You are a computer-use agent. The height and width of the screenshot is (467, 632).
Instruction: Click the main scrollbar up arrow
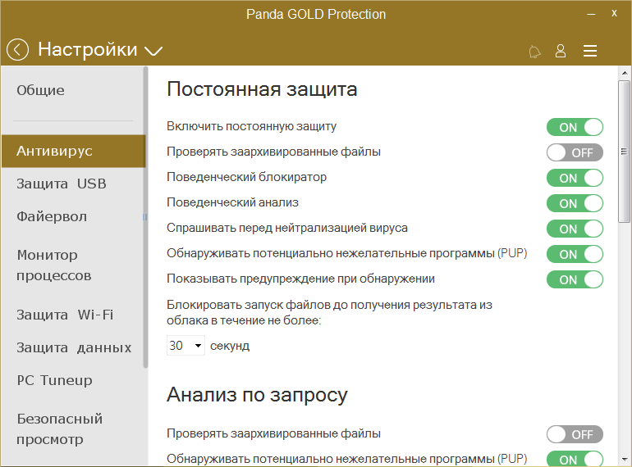click(x=625, y=73)
